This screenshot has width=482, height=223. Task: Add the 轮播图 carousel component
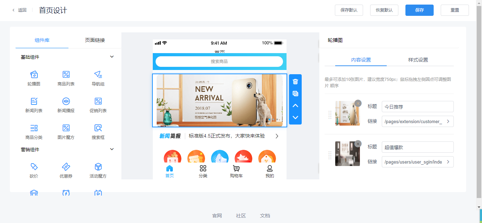coord(34,78)
